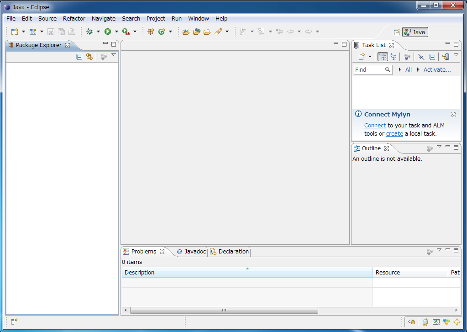
Task: Toggle Link with Editor in Package Explorer
Action: pyautogui.click(x=89, y=57)
